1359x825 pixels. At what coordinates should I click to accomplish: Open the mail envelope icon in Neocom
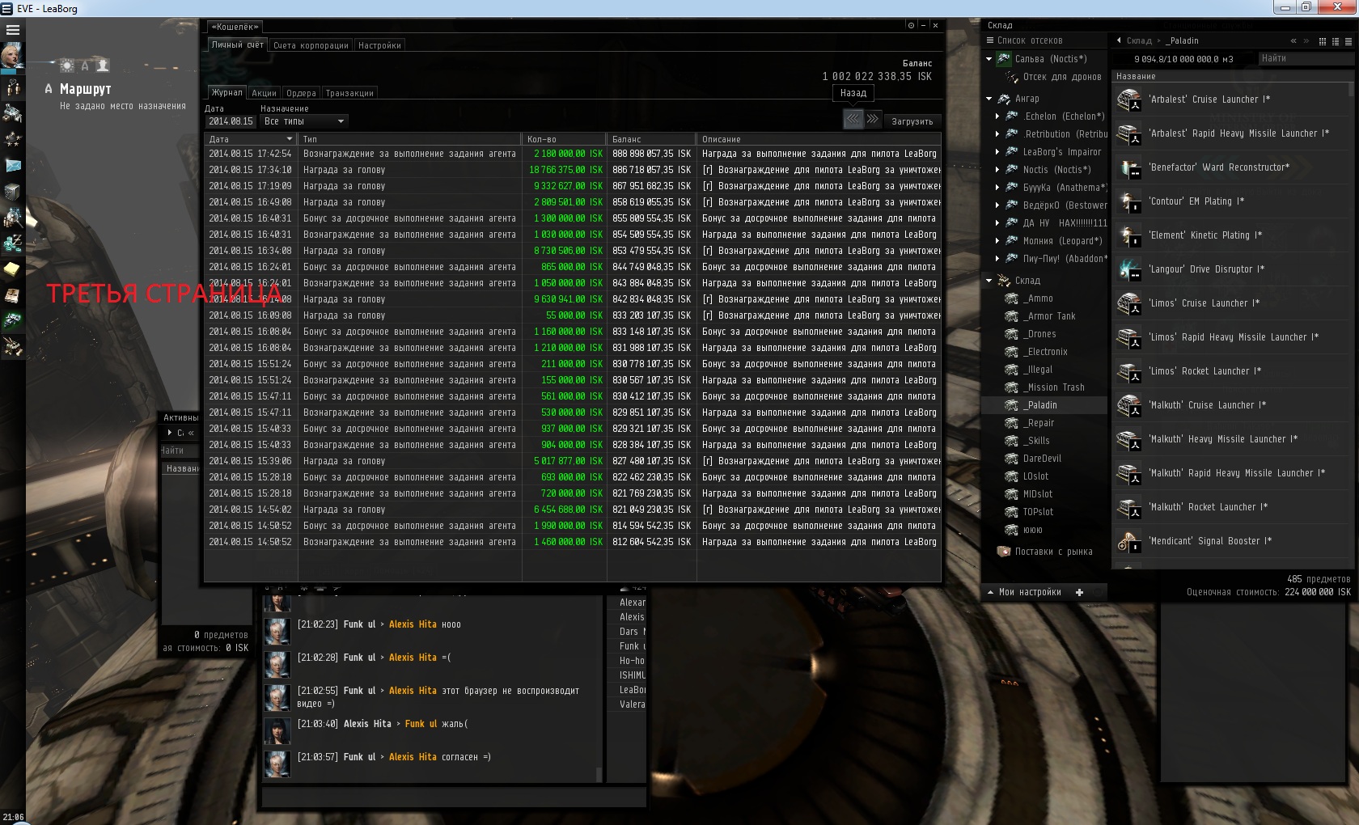12,165
